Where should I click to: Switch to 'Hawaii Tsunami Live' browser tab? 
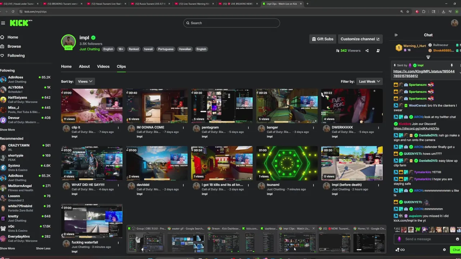pyautogui.click(x=106, y=4)
